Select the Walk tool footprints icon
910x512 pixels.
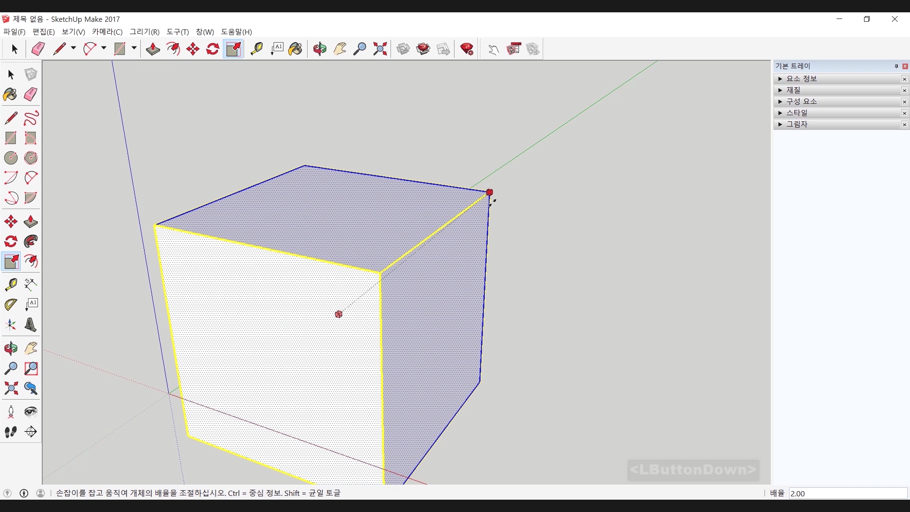coord(10,432)
